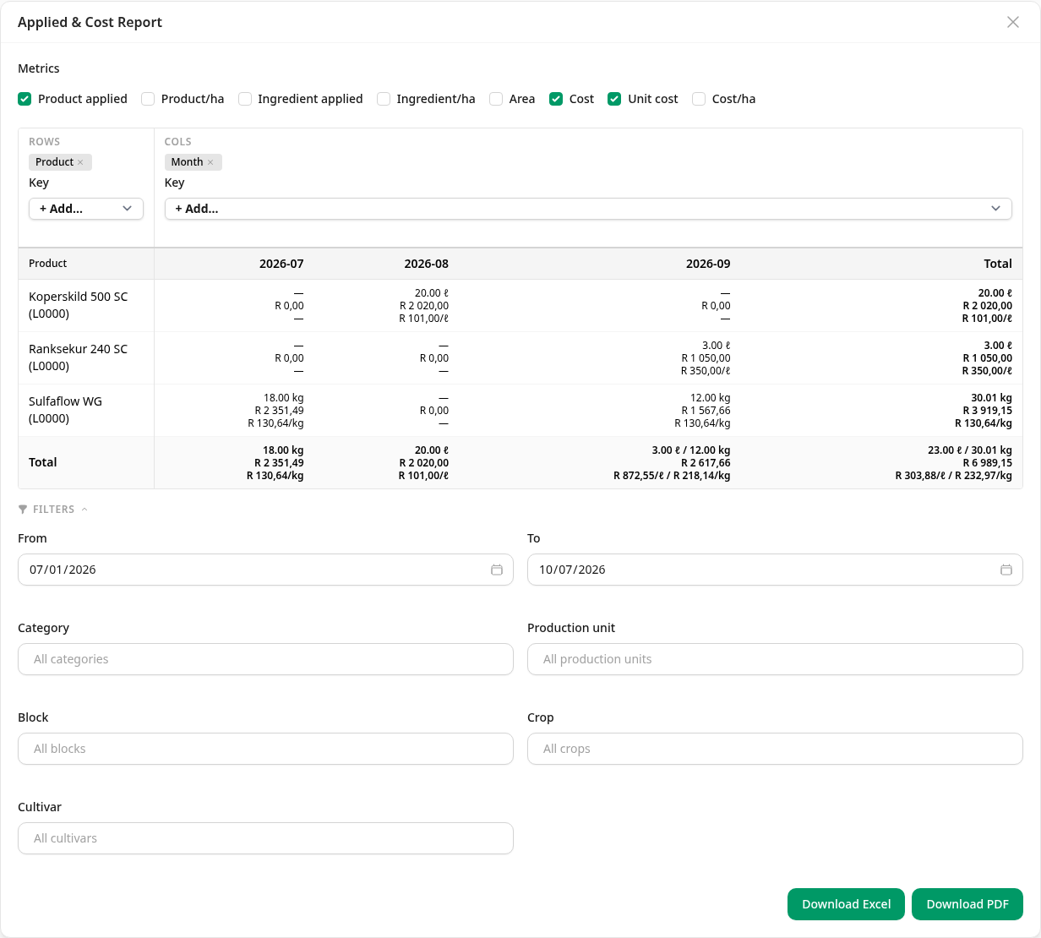Click the 30.01 kg Sulfaflow total
Screen dimensions: 1041x938
click(x=991, y=398)
